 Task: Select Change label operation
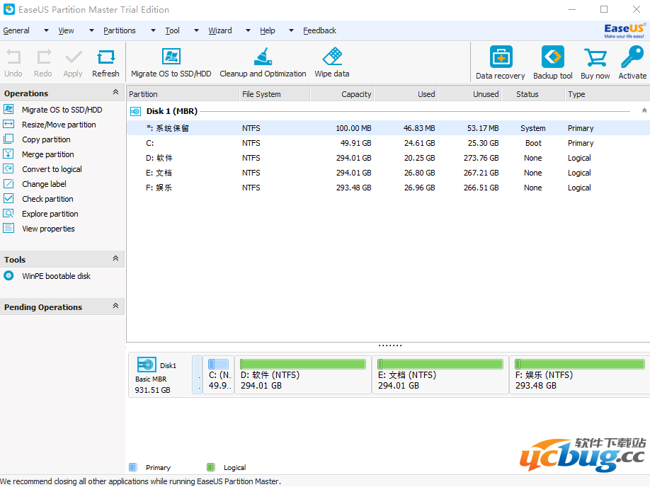coord(44,184)
